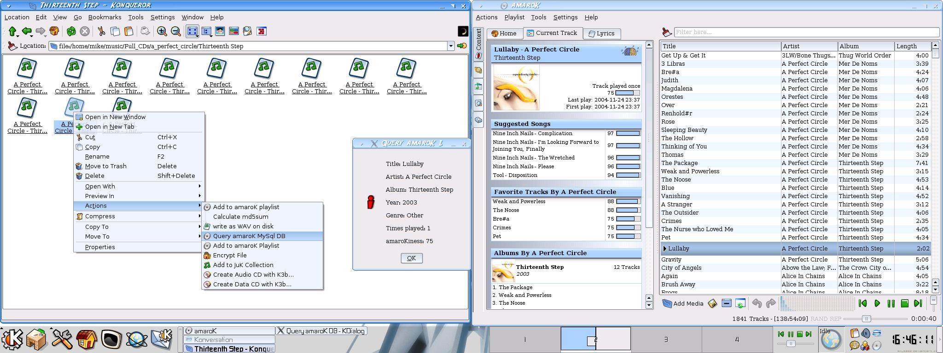The width and height of the screenshot is (943, 353).
Task: Click suggested song Tool - Disposition
Action: 515,175
